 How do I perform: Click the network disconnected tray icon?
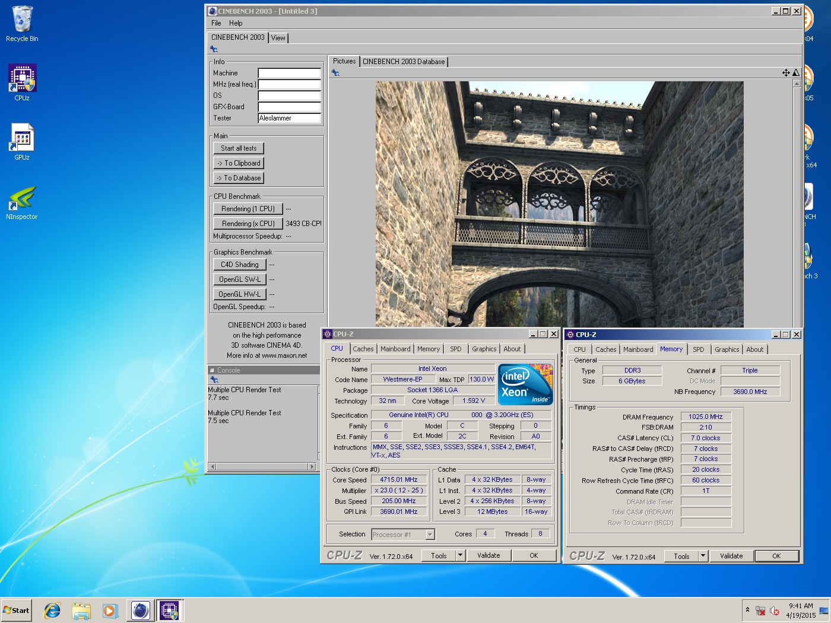[760, 611]
